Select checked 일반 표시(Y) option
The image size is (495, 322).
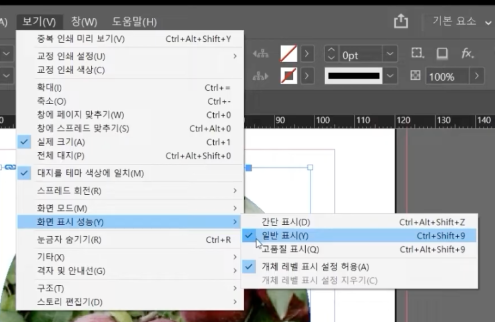point(359,235)
